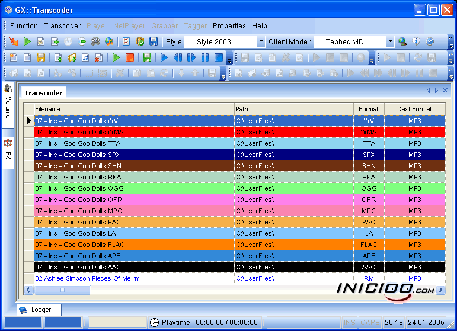This screenshot has width=457, height=331.
Task: Click the horizontal scrollbar thumb
Action: click(62, 290)
